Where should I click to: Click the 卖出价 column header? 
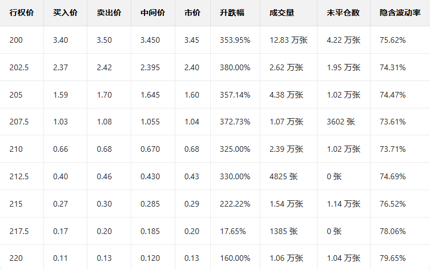tap(108, 13)
